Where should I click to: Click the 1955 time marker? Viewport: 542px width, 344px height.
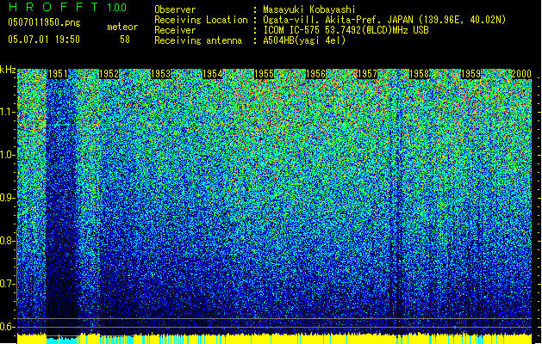[x=264, y=74]
